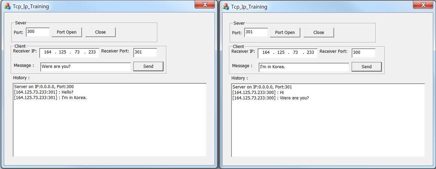Click the Receiver IP field in left window
436x169 pixels.
pyautogui.click(x=69, y=53)
